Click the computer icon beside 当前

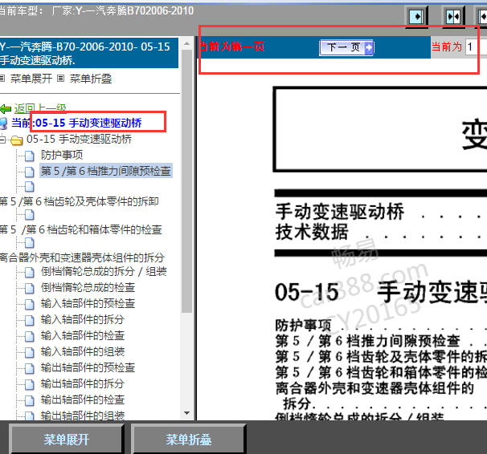click(3, 124)
